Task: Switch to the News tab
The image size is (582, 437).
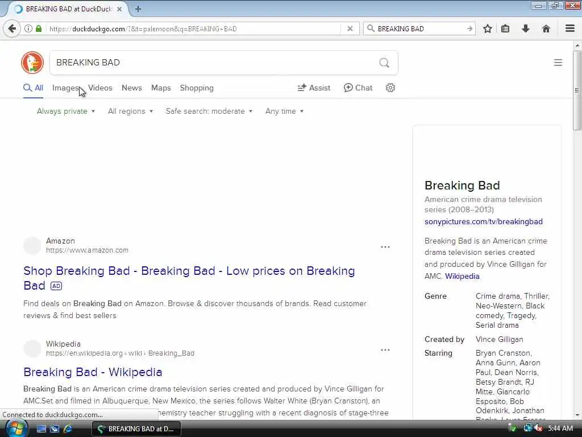Action: 132,88
